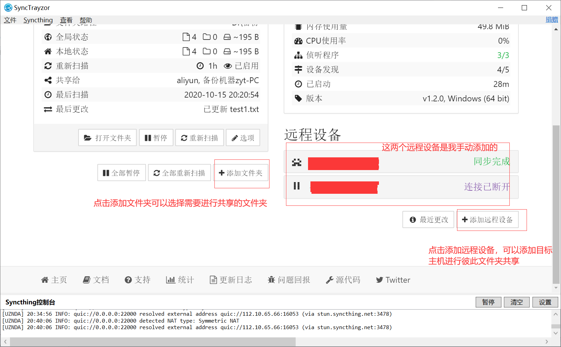Click 添加文件夹 button
This screenshot has height=347, width=561.
point(241,173)
